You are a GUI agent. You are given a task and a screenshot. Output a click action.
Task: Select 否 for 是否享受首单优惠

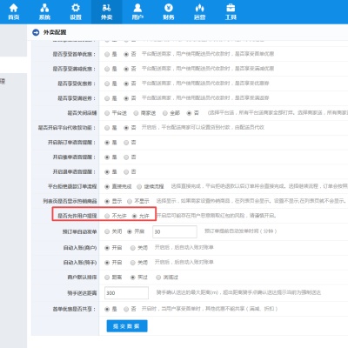click(126, 54)
